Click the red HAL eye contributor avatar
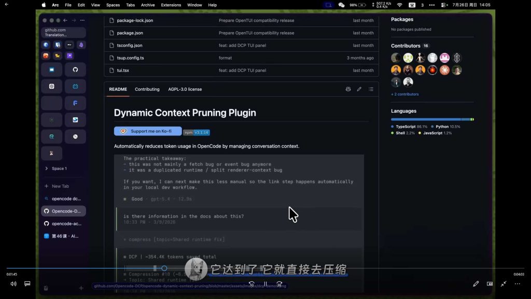531x299 pixels. (432, 70)
